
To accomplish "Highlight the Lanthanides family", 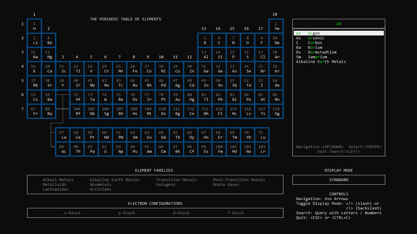I will tap(55, 189).
